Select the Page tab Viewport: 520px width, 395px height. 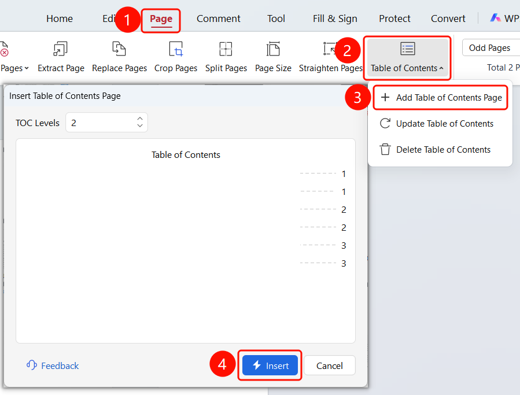[x=161, y=19]
